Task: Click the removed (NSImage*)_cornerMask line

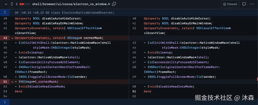Action: tap(37, 82)
